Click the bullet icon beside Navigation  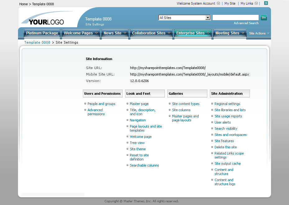(x=127, y=120)
